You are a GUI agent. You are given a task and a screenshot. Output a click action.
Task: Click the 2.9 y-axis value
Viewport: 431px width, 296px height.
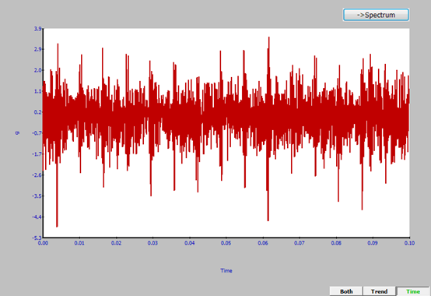tap(38, 49)
